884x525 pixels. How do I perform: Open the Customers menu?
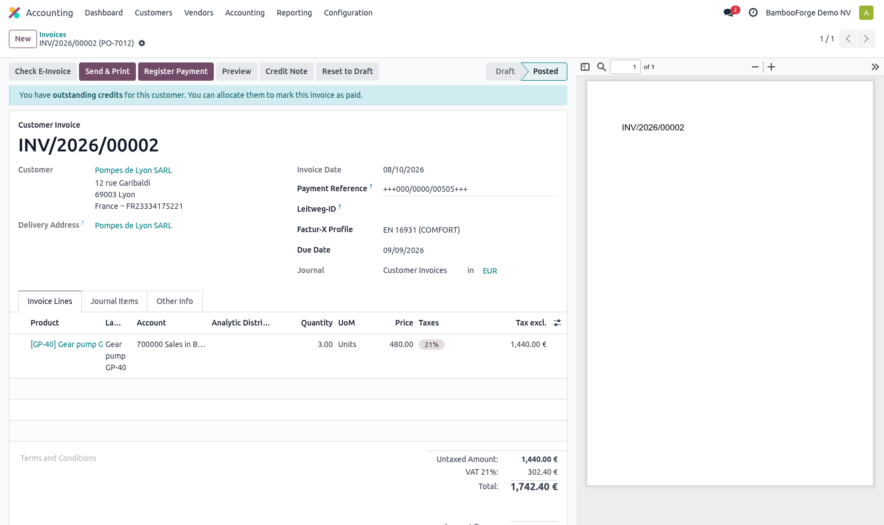154,13
